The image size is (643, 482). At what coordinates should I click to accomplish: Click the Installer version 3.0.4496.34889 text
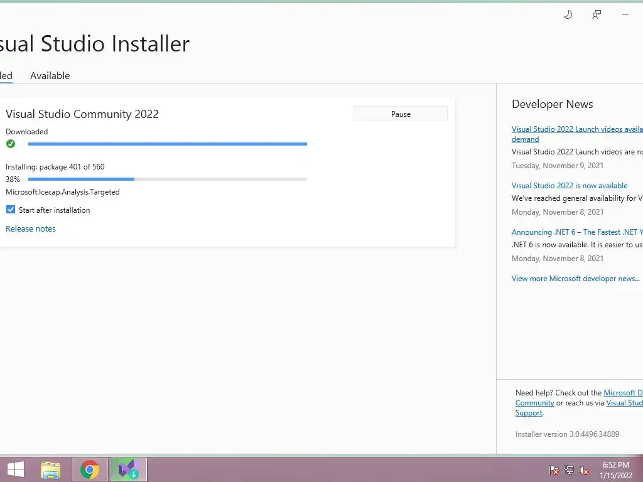(567, 434)
